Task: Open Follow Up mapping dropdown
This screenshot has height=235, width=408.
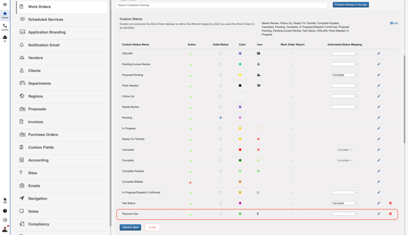Action: [x=345, y=96]
